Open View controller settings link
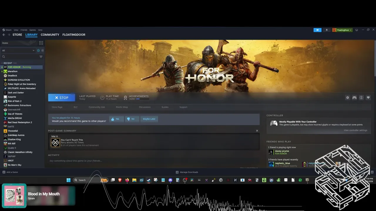The image size is (376, 211). (355, 130)
